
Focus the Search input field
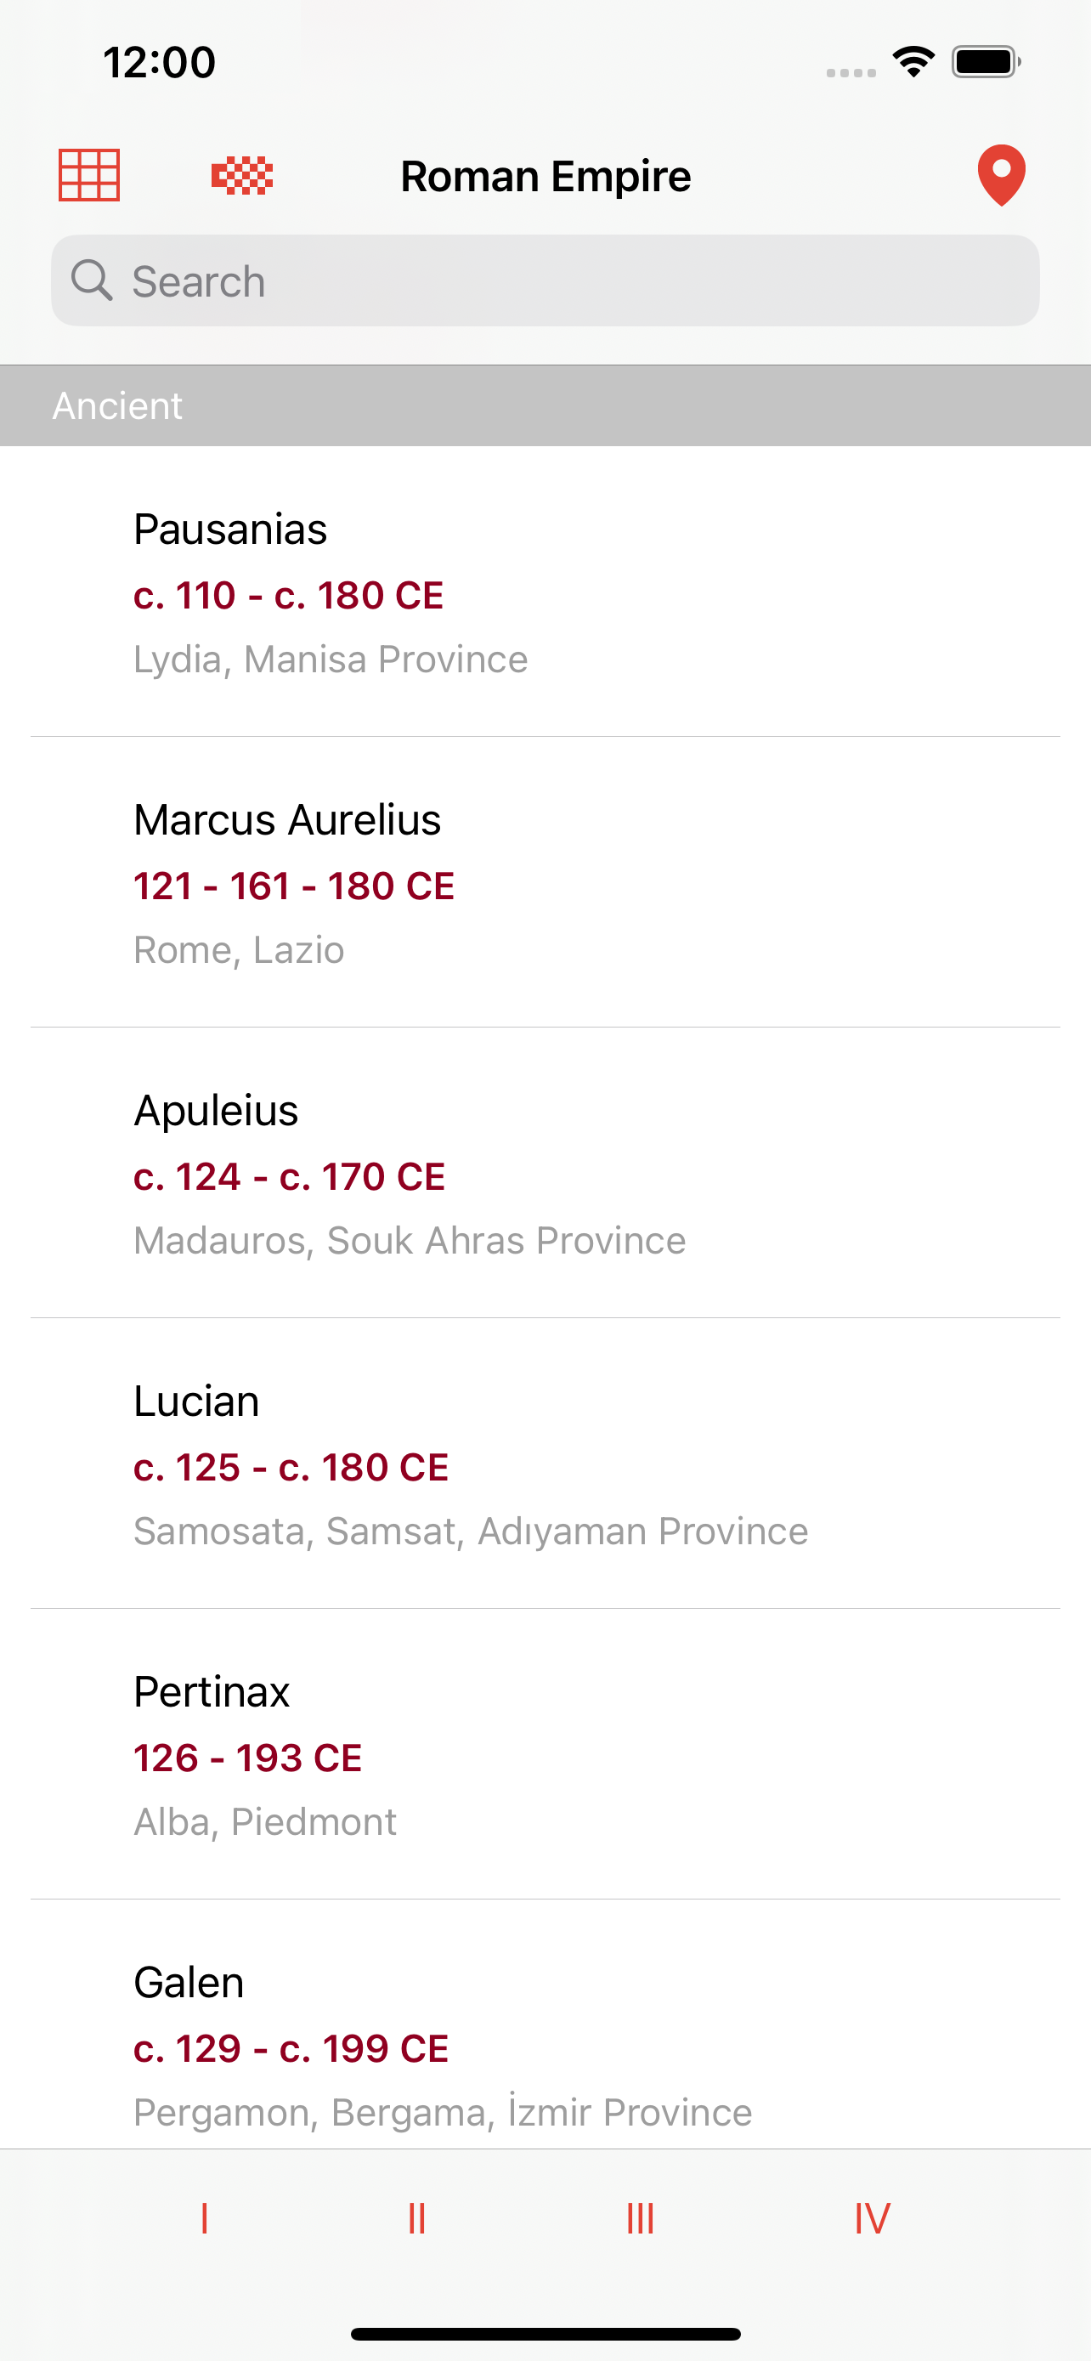coord(568,280)
